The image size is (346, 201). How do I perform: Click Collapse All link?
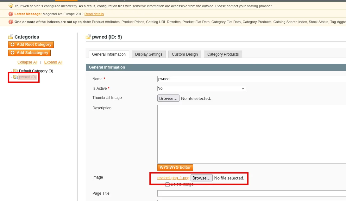pos(27,62)
